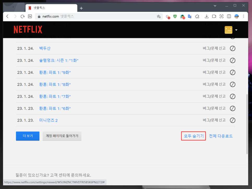Image resolution: width=252 pixels, height=189 pixels.
Task: Report a problem for 백두산
Action: (214, 48)
